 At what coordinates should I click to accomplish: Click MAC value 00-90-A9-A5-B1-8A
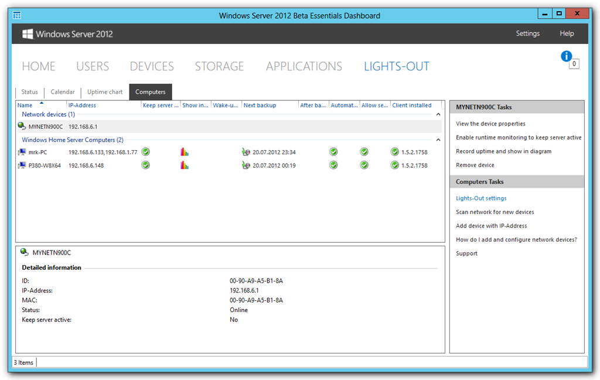257,300
